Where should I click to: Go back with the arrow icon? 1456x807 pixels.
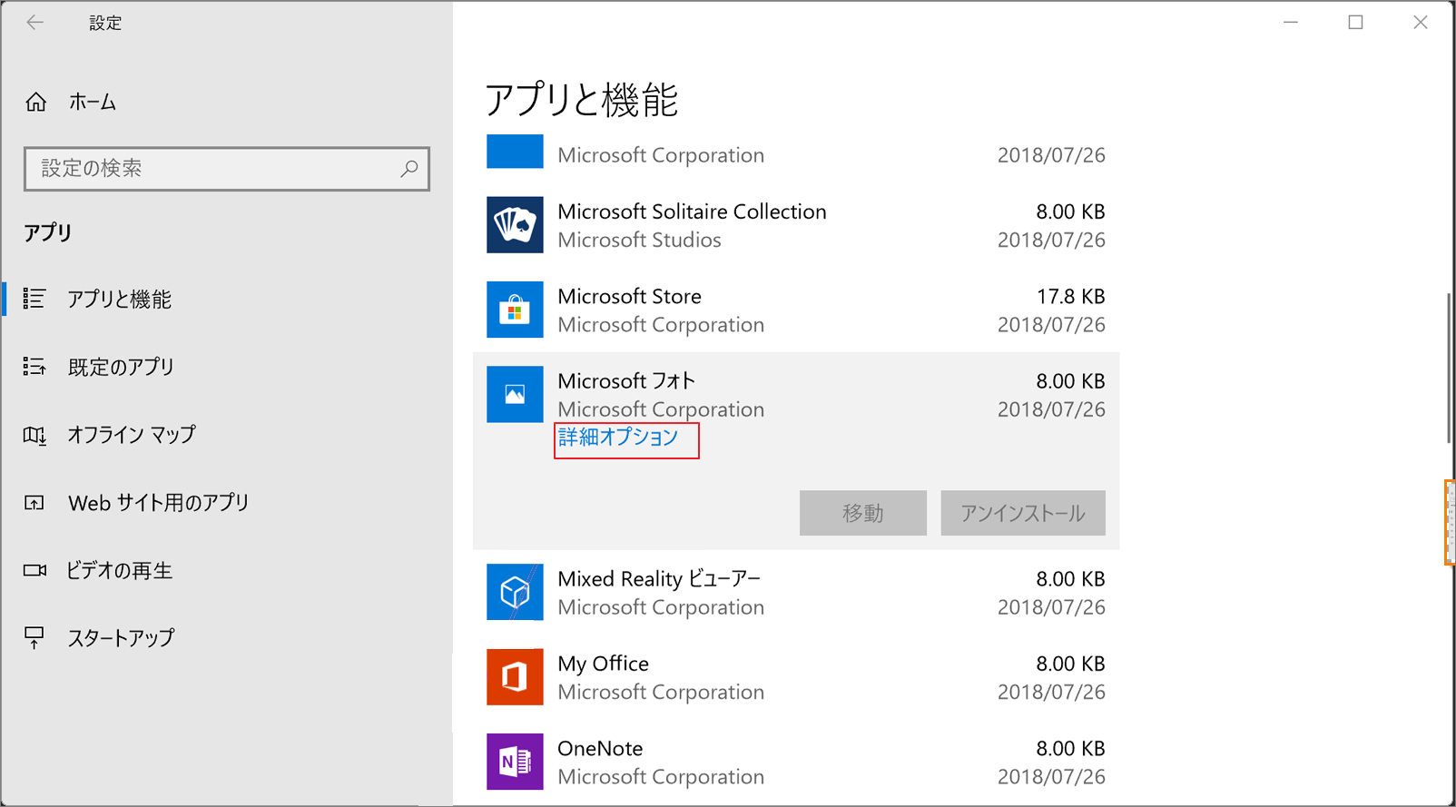(34, 23)
